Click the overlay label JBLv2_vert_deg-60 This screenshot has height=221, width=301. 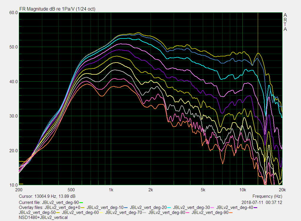(x=80, y=212)
